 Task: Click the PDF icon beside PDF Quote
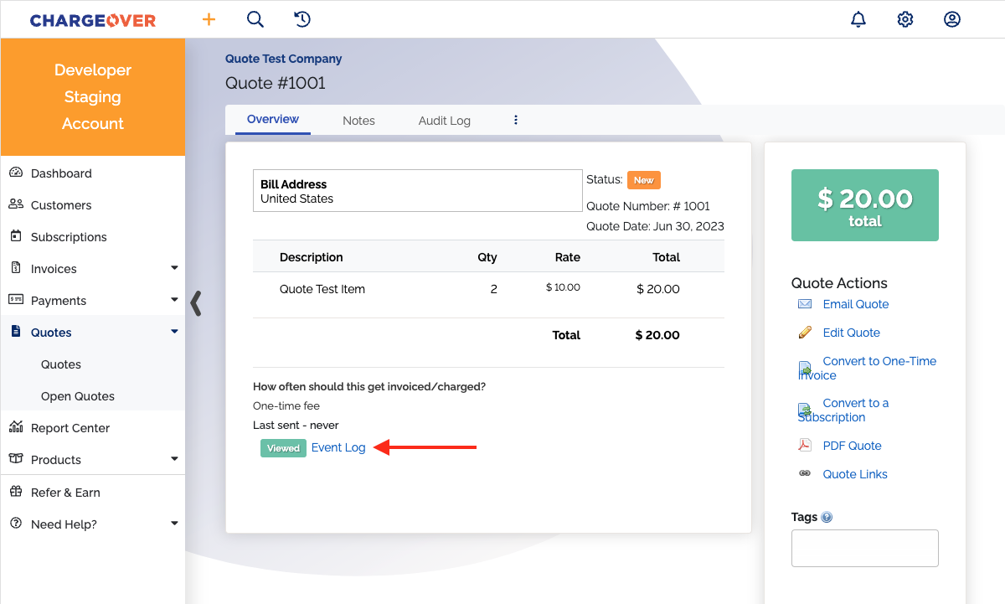click(805, 445)
